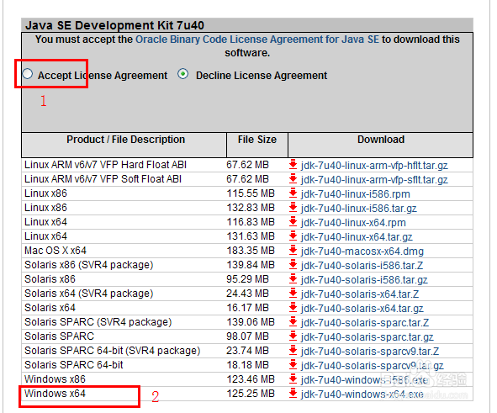This screenshot has height=413, width=497.
Task: Click download arrow icon for jdk-7u40-windows-x64.exe
Action: point(293,394)
